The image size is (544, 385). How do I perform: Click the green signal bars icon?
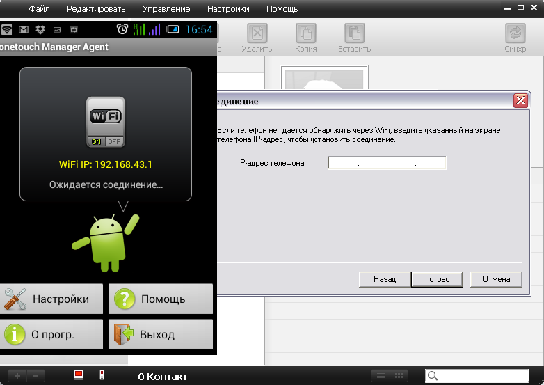coord(139,29)
